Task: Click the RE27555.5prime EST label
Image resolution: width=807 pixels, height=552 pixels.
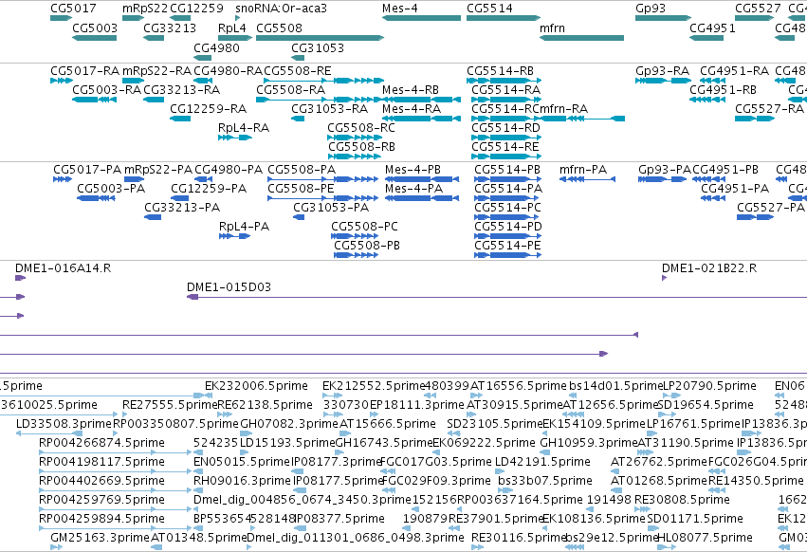Action: coord(170,405)
